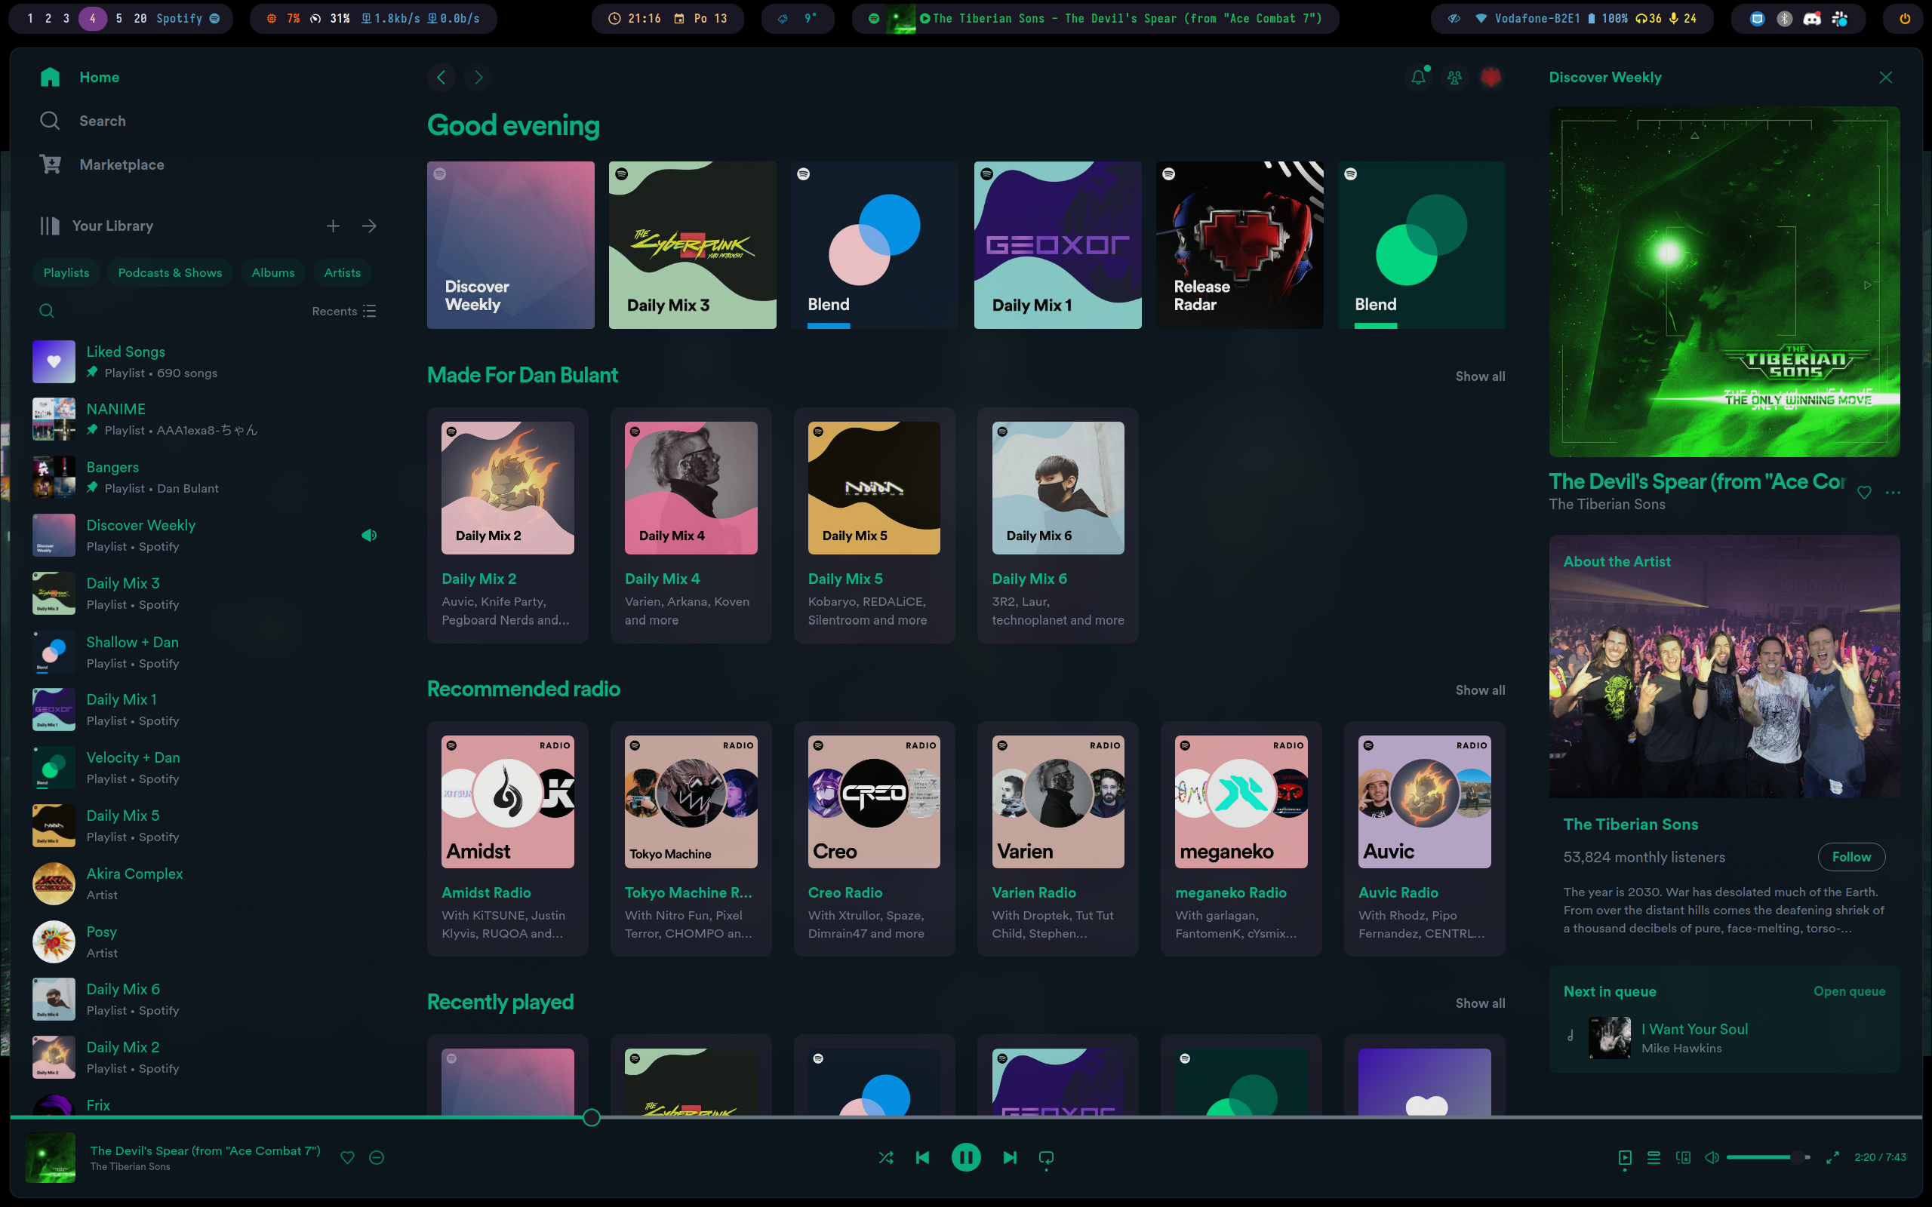The width and height of the screenshot is (1932, 1207).
Task: Filter library by Playlists
Action: pos(66,273)
